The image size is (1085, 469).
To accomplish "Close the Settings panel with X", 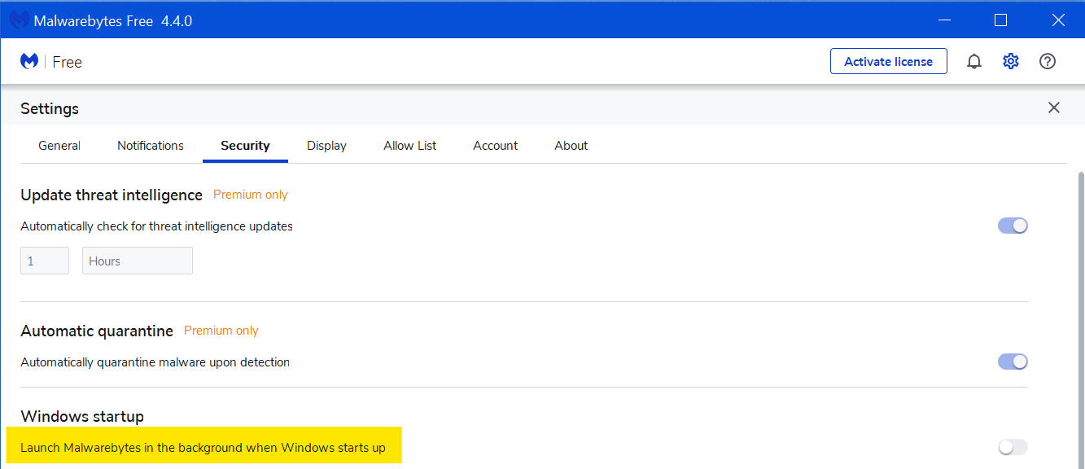I will click(x=1054, y=107).
